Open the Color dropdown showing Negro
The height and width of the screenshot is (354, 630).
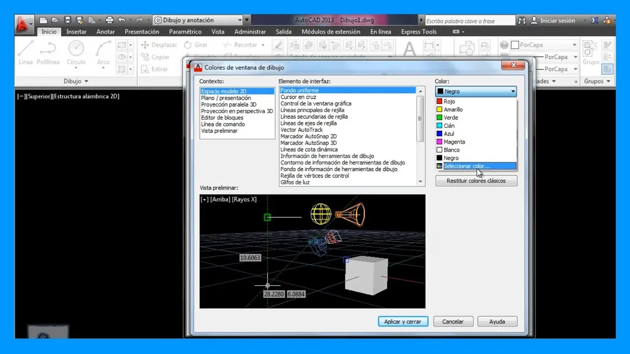(x=476, y=91)
